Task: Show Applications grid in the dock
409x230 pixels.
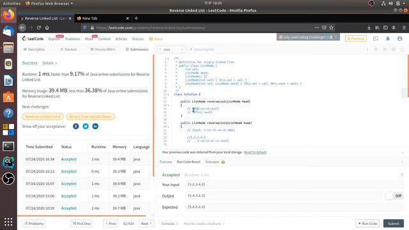Action: (8, 222)
